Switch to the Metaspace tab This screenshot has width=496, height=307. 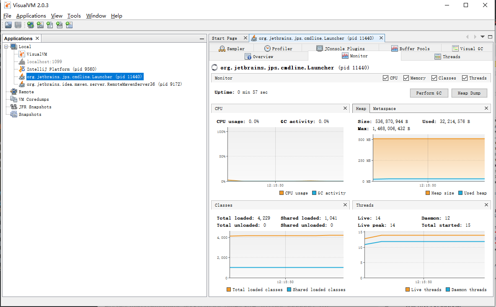(x=384, y=108)
